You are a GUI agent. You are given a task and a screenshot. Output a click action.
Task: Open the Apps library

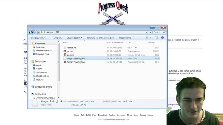pyautogui.click(x=38, y=65)
